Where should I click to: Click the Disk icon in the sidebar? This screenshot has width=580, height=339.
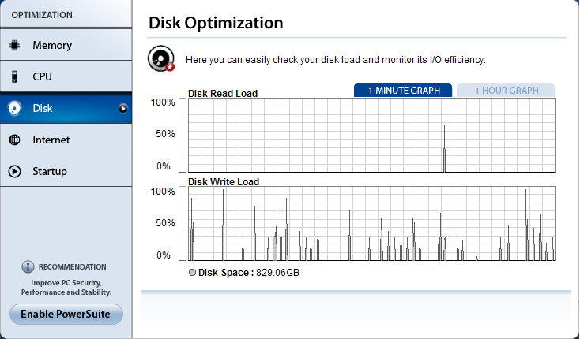[x=14, y=108]
